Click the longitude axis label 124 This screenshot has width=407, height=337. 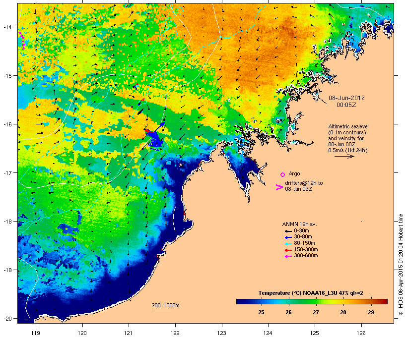(268, 333)
